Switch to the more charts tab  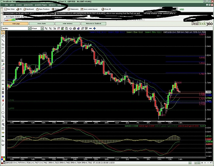(42, 24)
